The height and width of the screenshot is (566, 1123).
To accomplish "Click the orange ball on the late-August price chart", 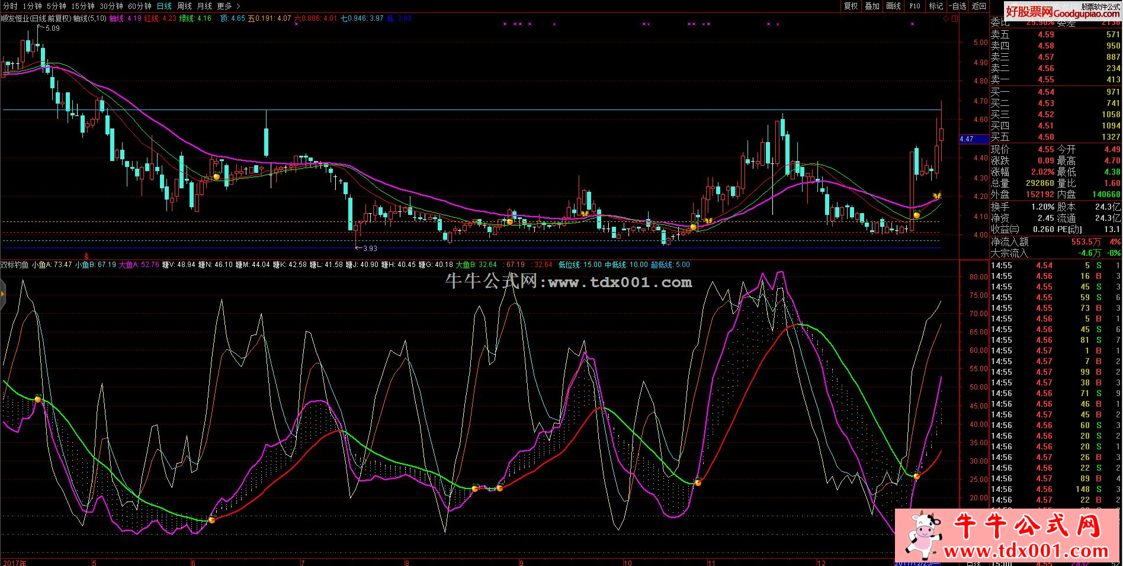I will coord(509,221).
